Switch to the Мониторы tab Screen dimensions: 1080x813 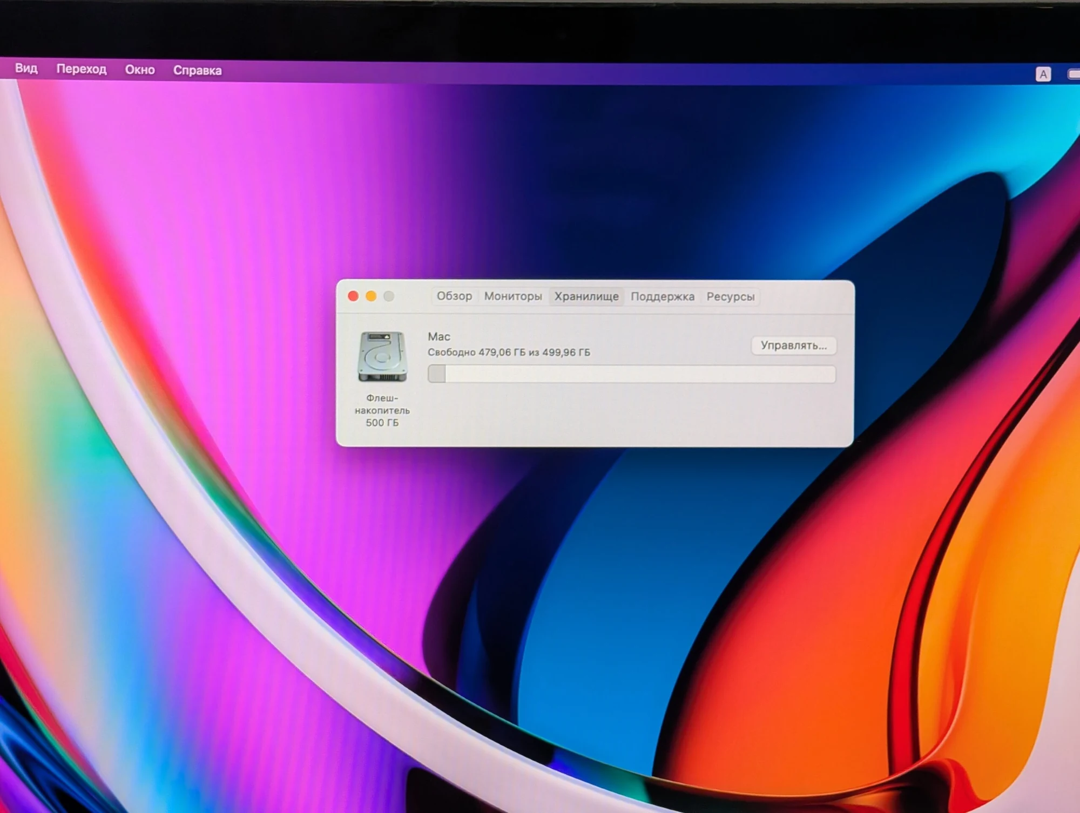click(x=513, y=296)
